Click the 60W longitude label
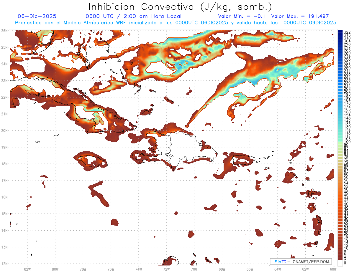 coord(333,269)
